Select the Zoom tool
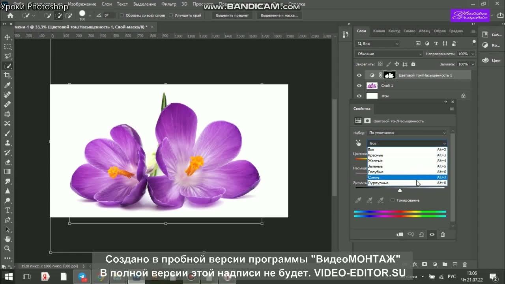505x284 pixels. coord(7,248)
